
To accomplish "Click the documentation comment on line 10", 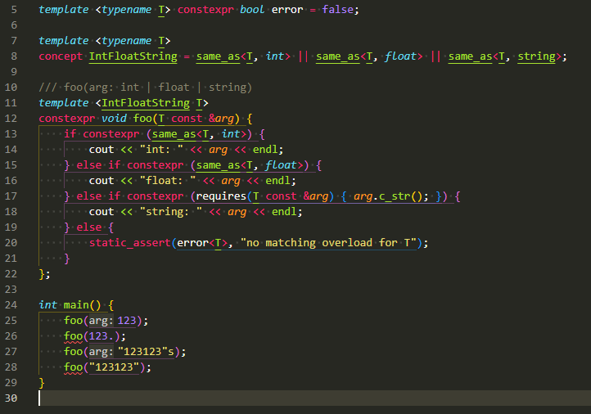I will 145,87.
